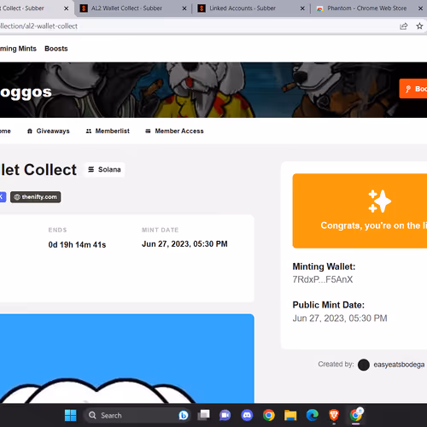This screenshot has height=427, width=427.
Task: Open the Boosts navigation link
Action: tap(56, 49)
